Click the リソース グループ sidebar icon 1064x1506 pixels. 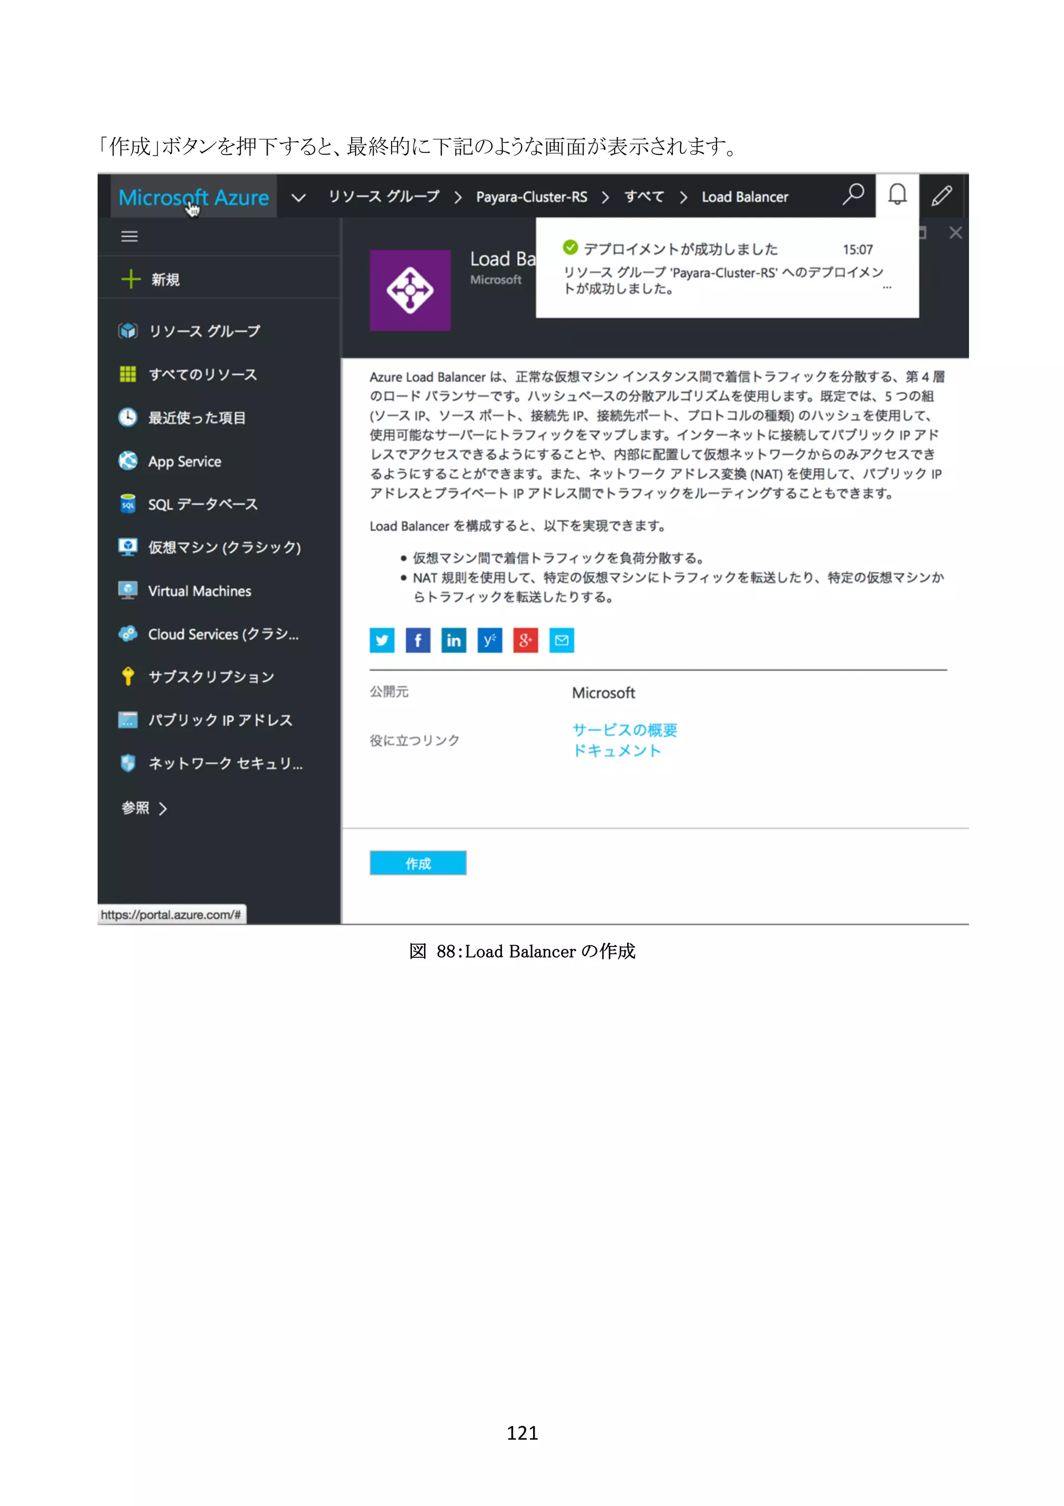(x=128, y=331)
